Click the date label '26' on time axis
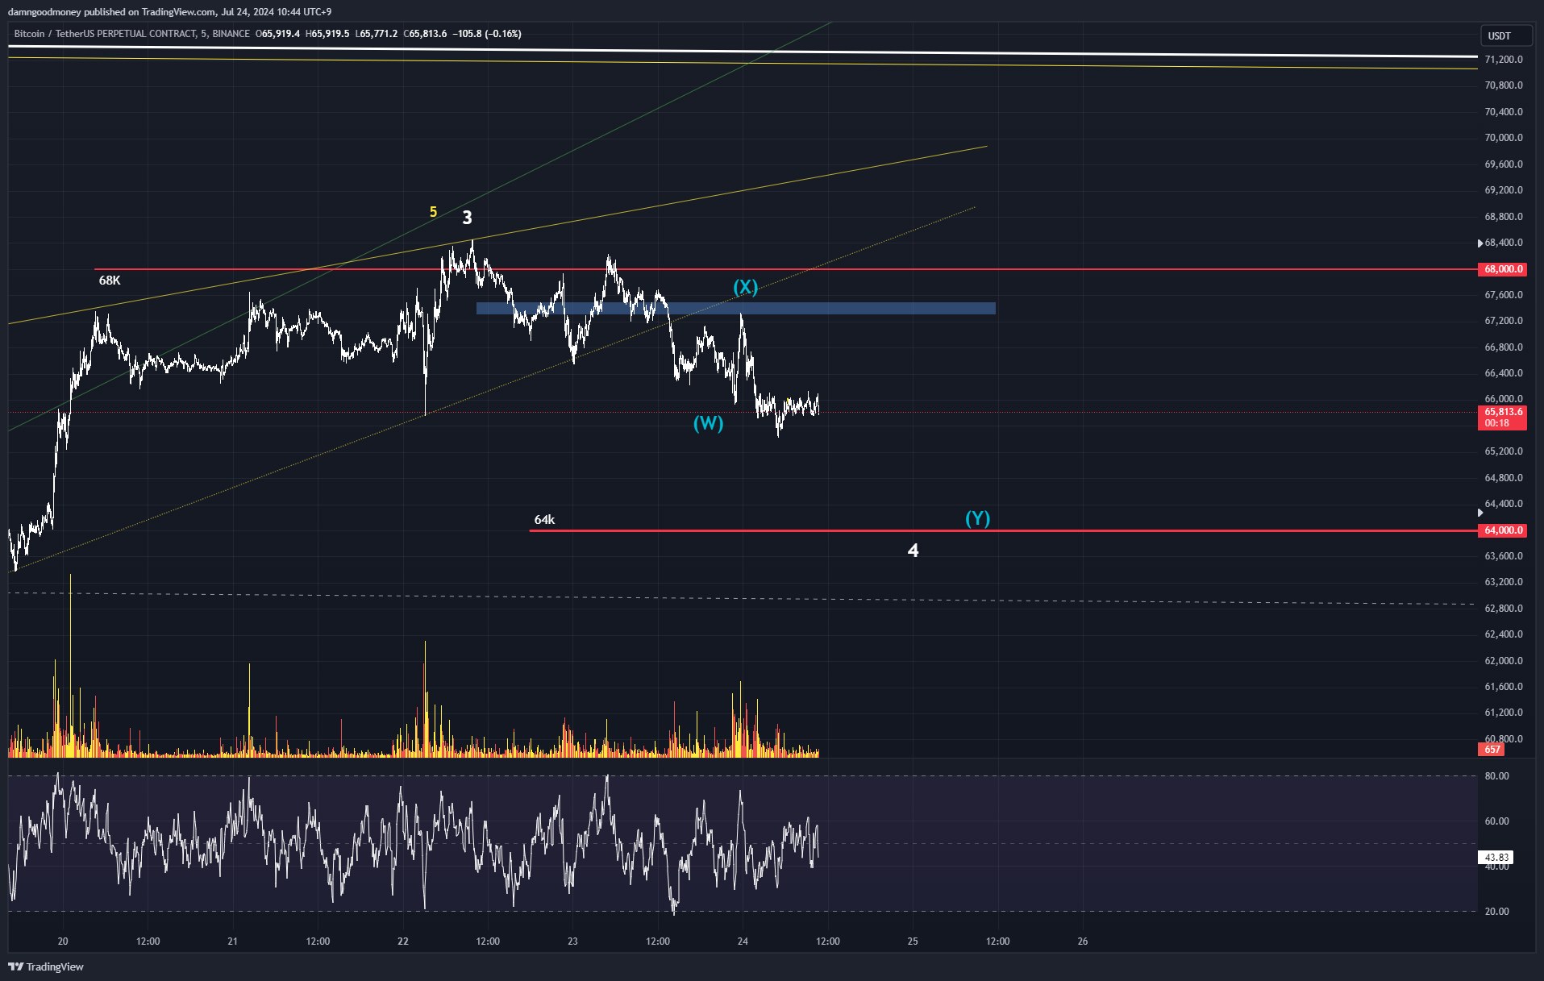 (x=1083, y=942)
